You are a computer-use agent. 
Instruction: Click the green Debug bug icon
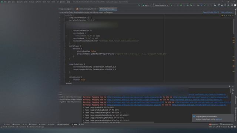[181, 6]
